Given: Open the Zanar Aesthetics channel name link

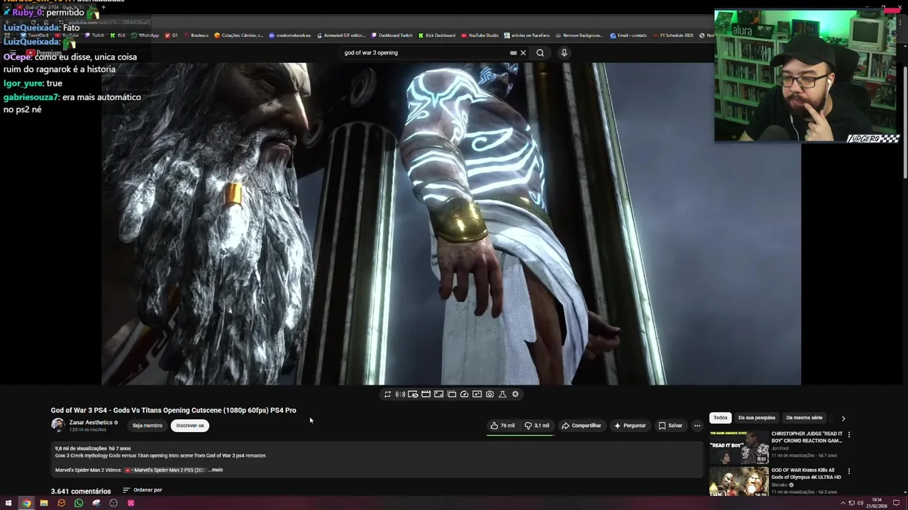Looking at the screenshot, I should pyautogui.click(x=91, y=423).
